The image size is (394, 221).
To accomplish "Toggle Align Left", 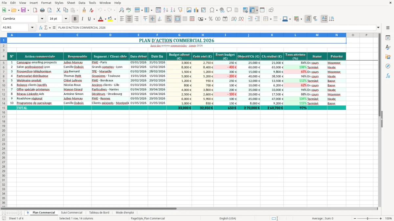I will pyautogui.click(x=122, y=19).
